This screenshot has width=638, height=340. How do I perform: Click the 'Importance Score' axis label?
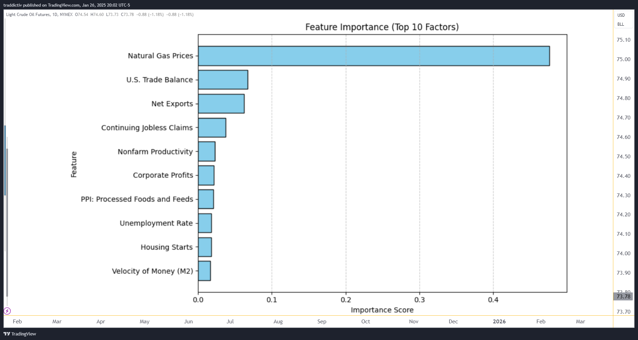coord(382,310)
